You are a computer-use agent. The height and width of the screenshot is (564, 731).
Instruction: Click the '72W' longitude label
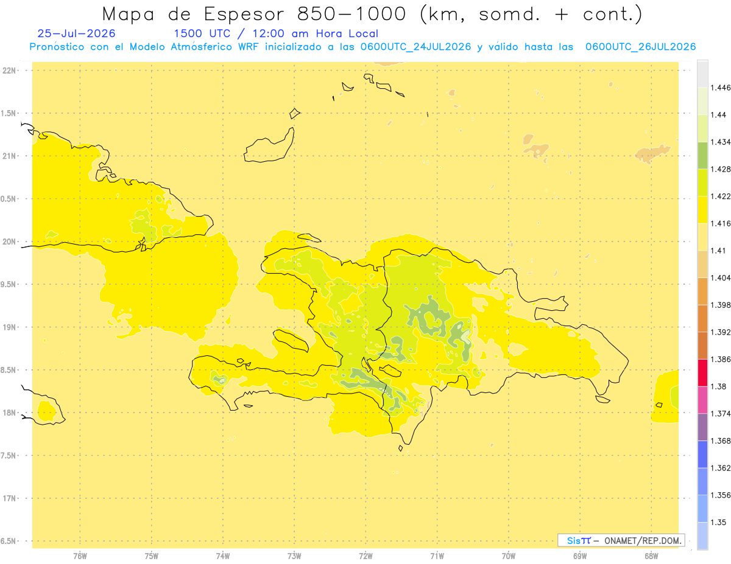[365, 557]
